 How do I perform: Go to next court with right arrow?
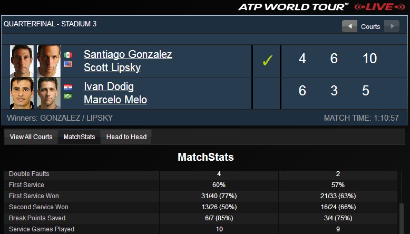(392, 26)
